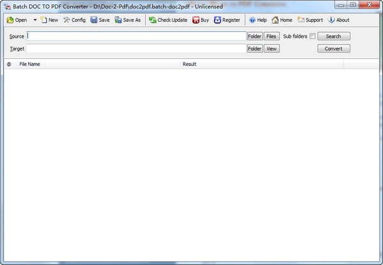383x265 pixels.
Task: Minimize the converter window
Action: pyautogui.click(x=341, y=5)
